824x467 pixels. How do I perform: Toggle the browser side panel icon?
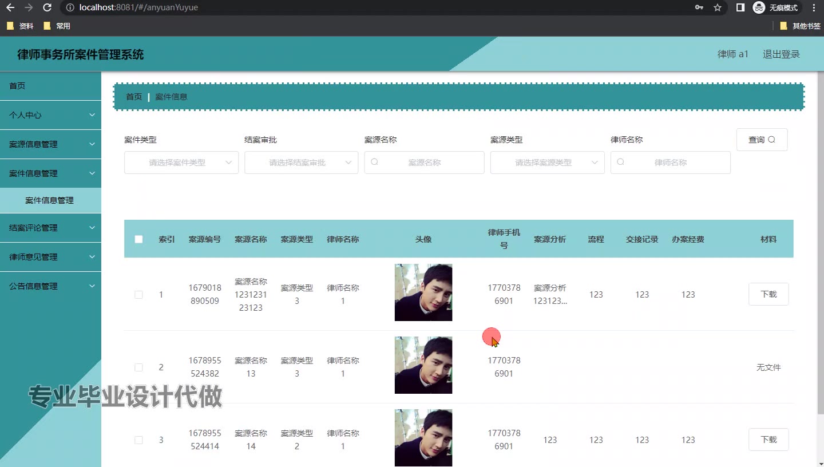(740, 8)
